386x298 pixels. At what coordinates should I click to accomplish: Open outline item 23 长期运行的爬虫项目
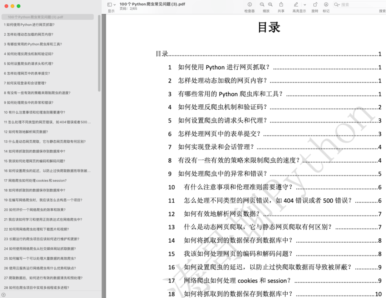coord(41,239)
